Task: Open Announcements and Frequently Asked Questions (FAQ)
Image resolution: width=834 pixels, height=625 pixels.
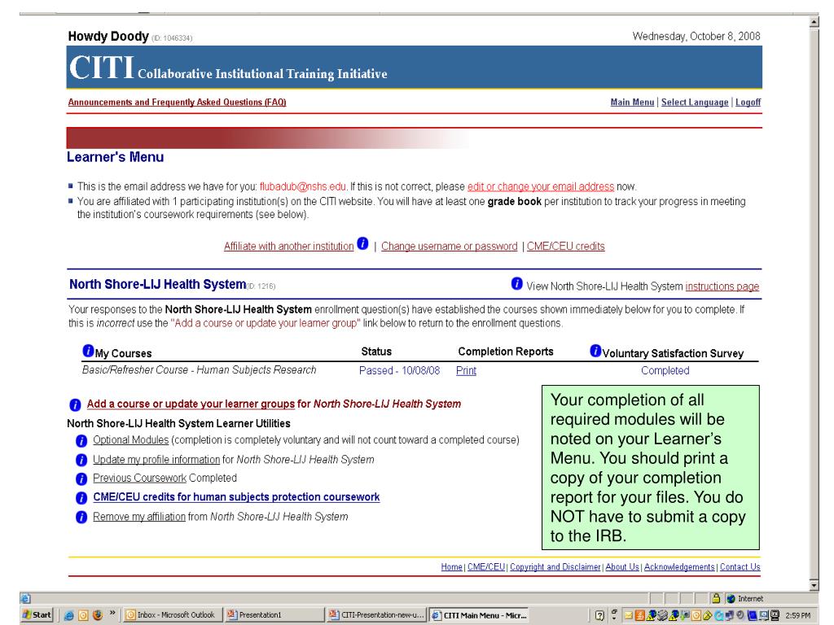Action: (177, 102)
